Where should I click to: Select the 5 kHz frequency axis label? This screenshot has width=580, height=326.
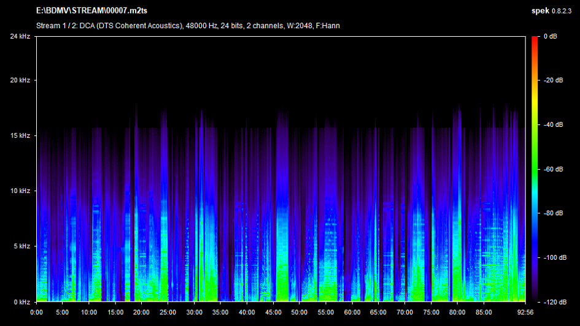pos(21,246)
